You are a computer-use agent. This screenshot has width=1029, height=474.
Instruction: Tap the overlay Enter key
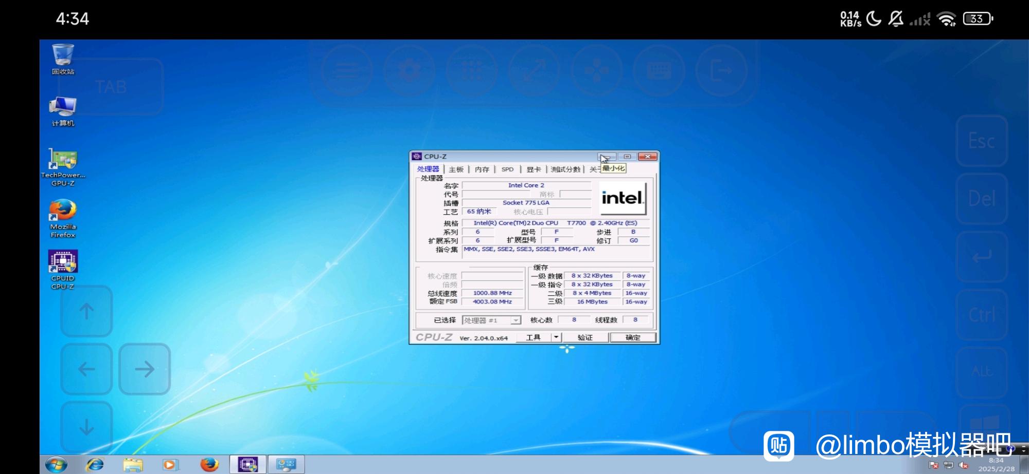click(x=982, y=256)
